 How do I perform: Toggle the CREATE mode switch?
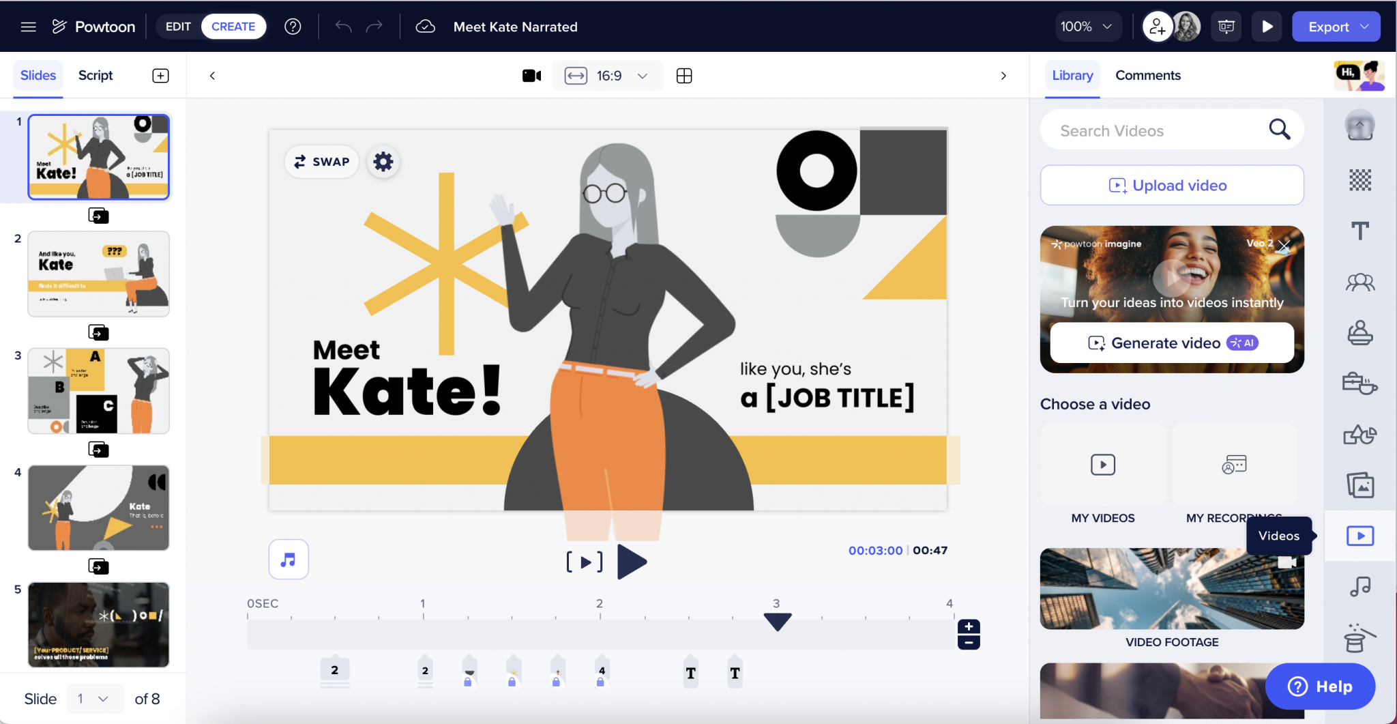tap(234, 26)
